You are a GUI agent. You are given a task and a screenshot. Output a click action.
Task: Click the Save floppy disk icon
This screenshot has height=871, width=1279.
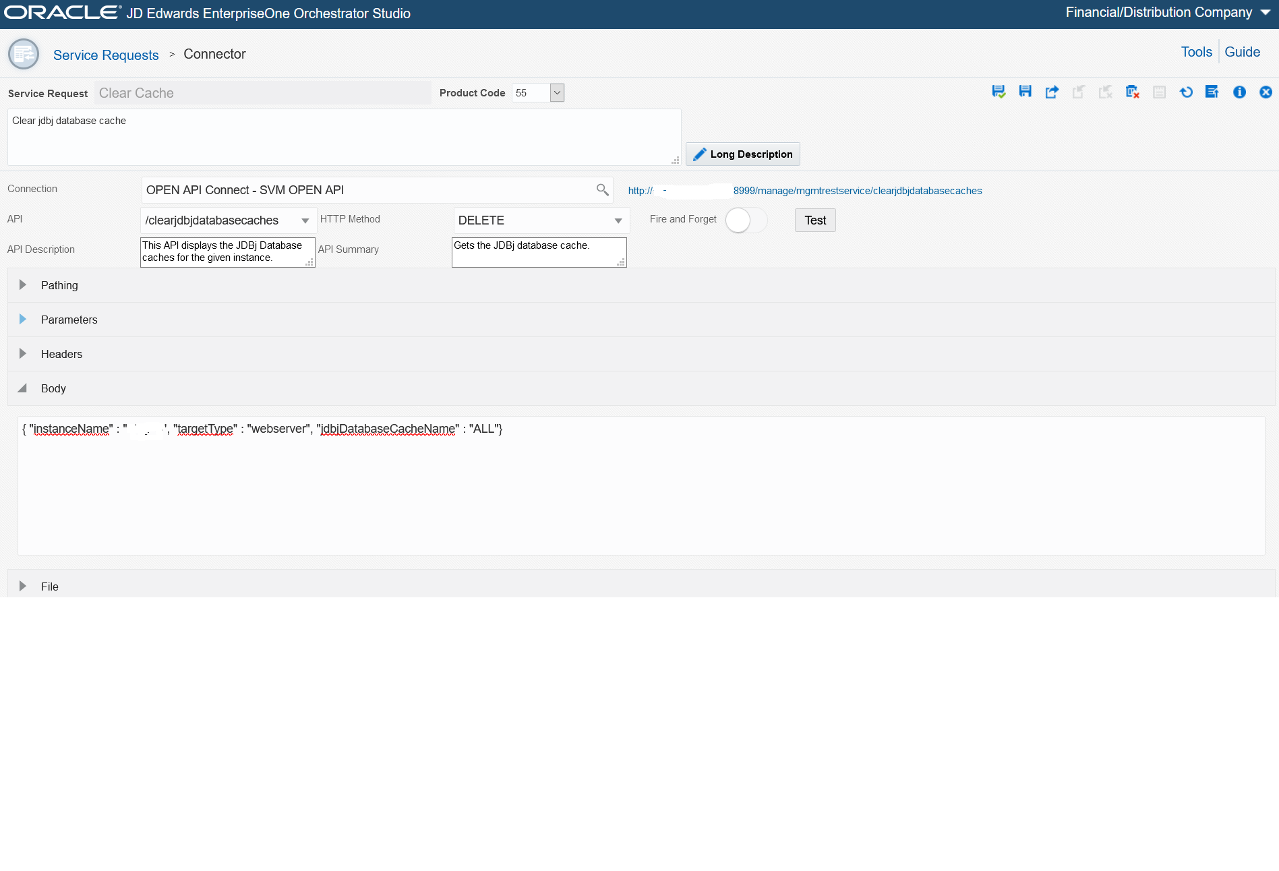coord(1025,92)
